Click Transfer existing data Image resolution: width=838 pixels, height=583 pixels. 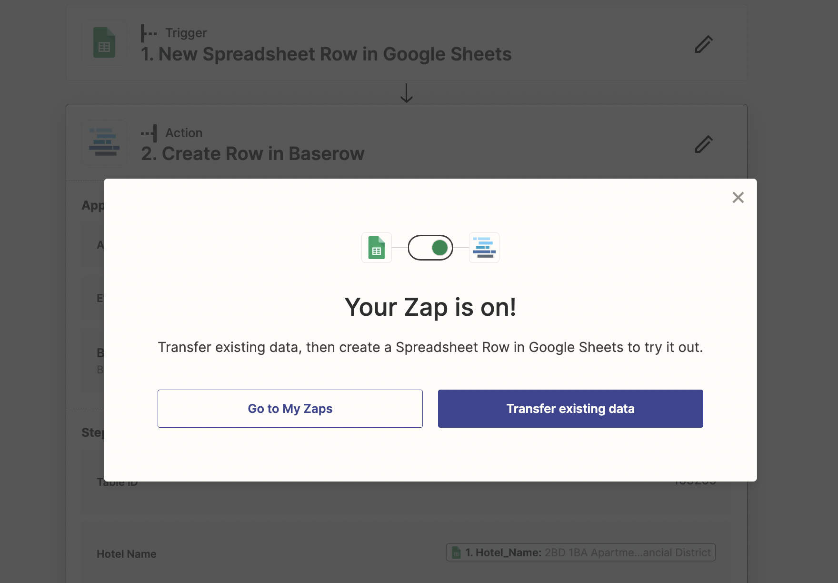pyautogui.click(x=570, y=408)
